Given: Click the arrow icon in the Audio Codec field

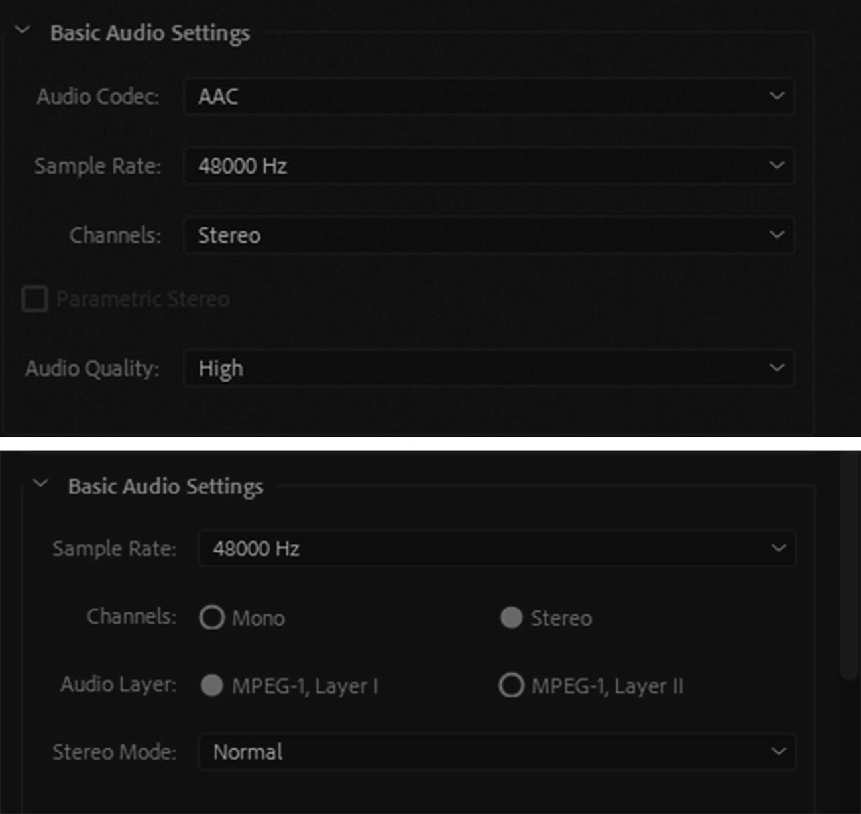Looking at the screenshot, I should point(777,97).
